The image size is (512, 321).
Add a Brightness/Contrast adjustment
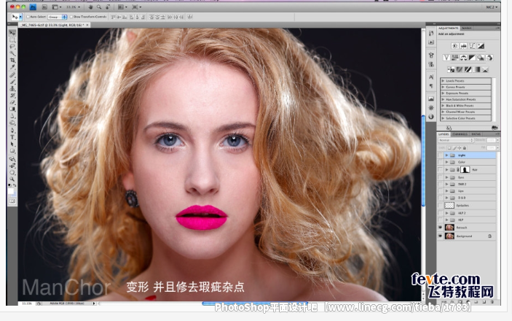[x=454, y=46]
